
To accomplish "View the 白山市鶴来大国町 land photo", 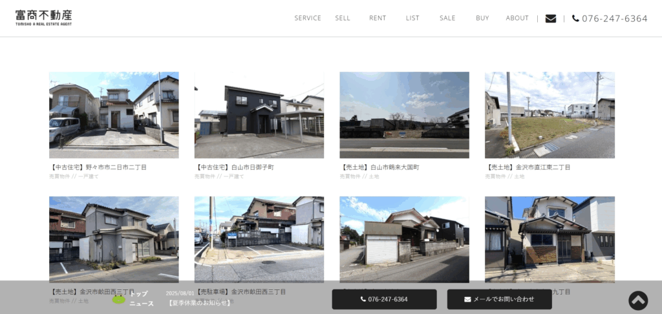I will coord(404,114).
